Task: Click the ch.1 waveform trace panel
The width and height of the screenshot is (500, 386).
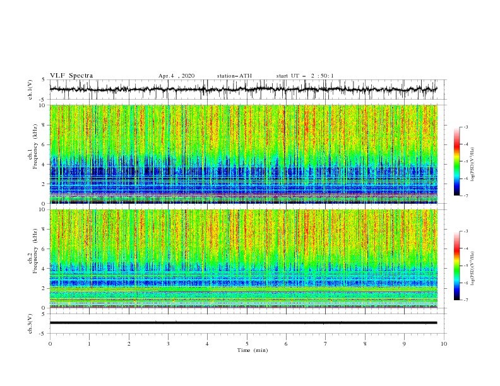Action: click(247, 90)
